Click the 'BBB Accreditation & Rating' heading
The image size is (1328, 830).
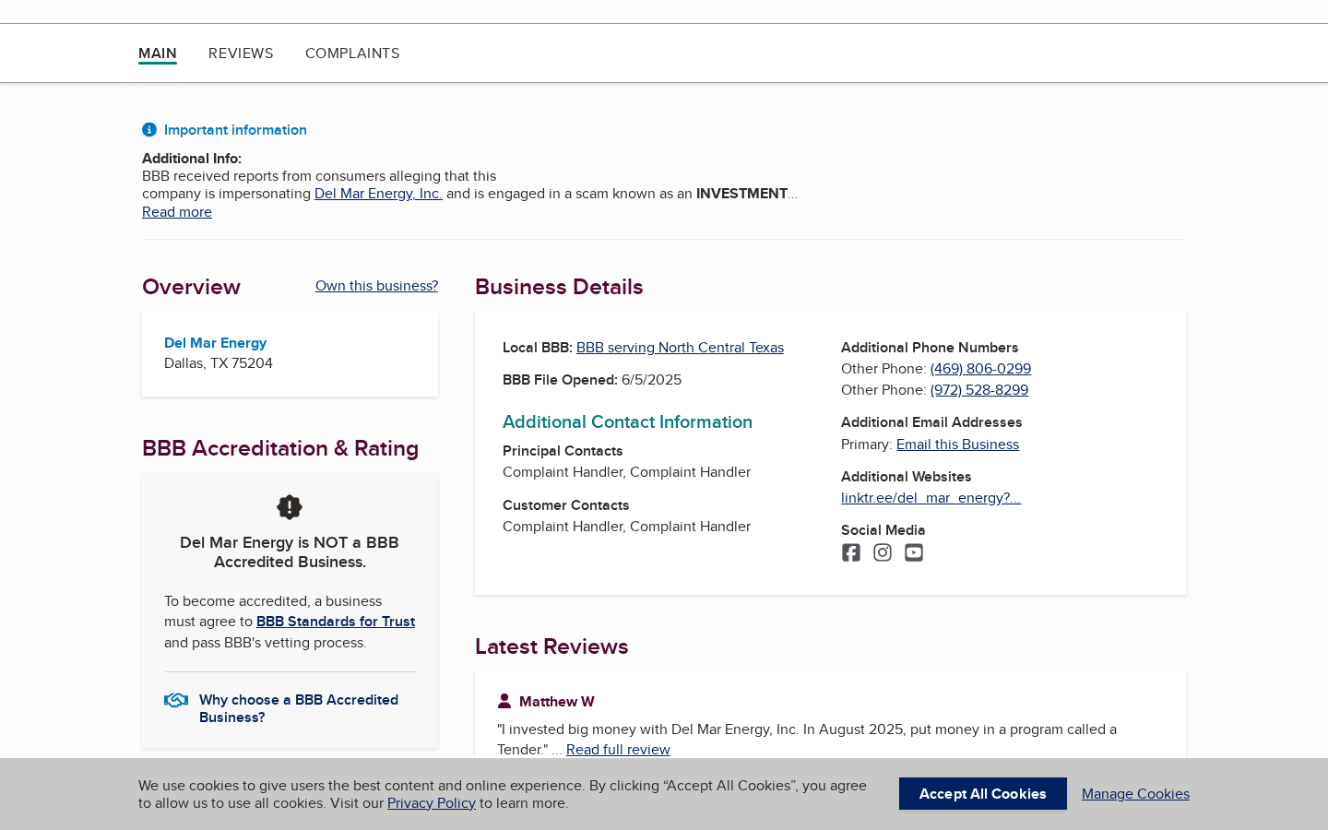[x=280, y=448]
